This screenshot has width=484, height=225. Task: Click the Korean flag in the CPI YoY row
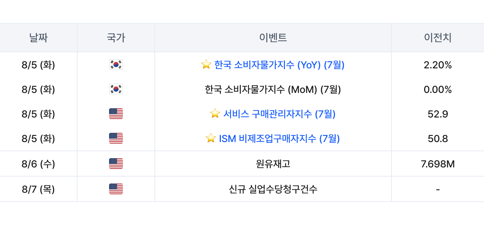[116, 65]
